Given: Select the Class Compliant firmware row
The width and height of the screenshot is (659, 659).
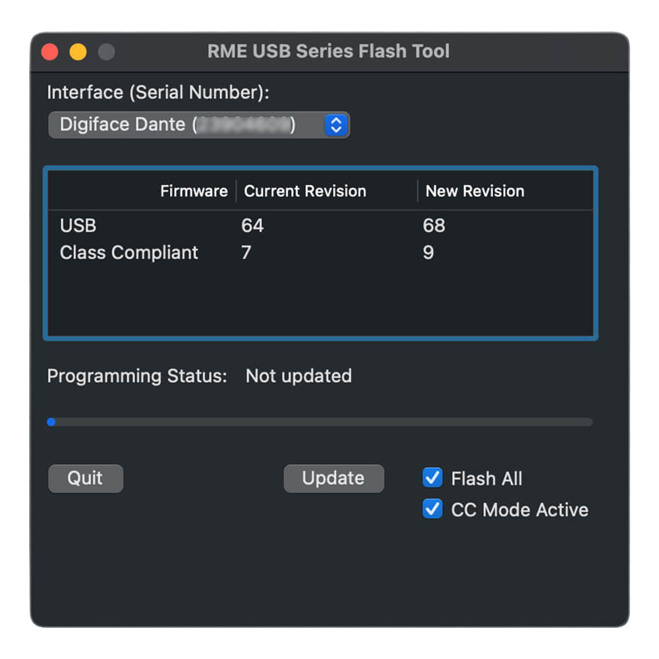Looking at the screenshot, I should tap(129, 252).
